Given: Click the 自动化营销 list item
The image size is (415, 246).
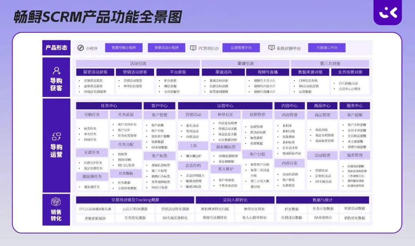Looking at the screenshot, I should [x=290, y=174].
